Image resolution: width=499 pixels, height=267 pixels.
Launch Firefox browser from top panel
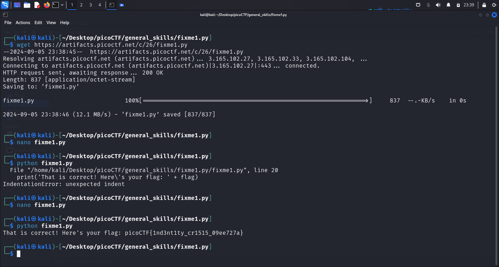(46, 5)
